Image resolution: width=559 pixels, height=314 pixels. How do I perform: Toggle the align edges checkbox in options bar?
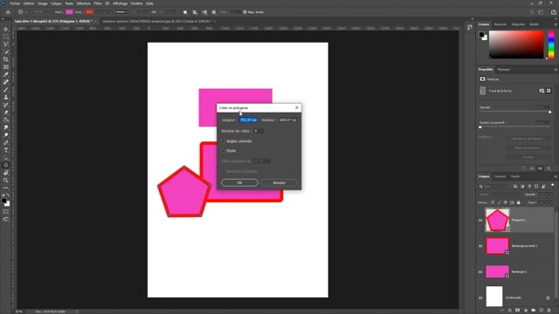(245, 12)
